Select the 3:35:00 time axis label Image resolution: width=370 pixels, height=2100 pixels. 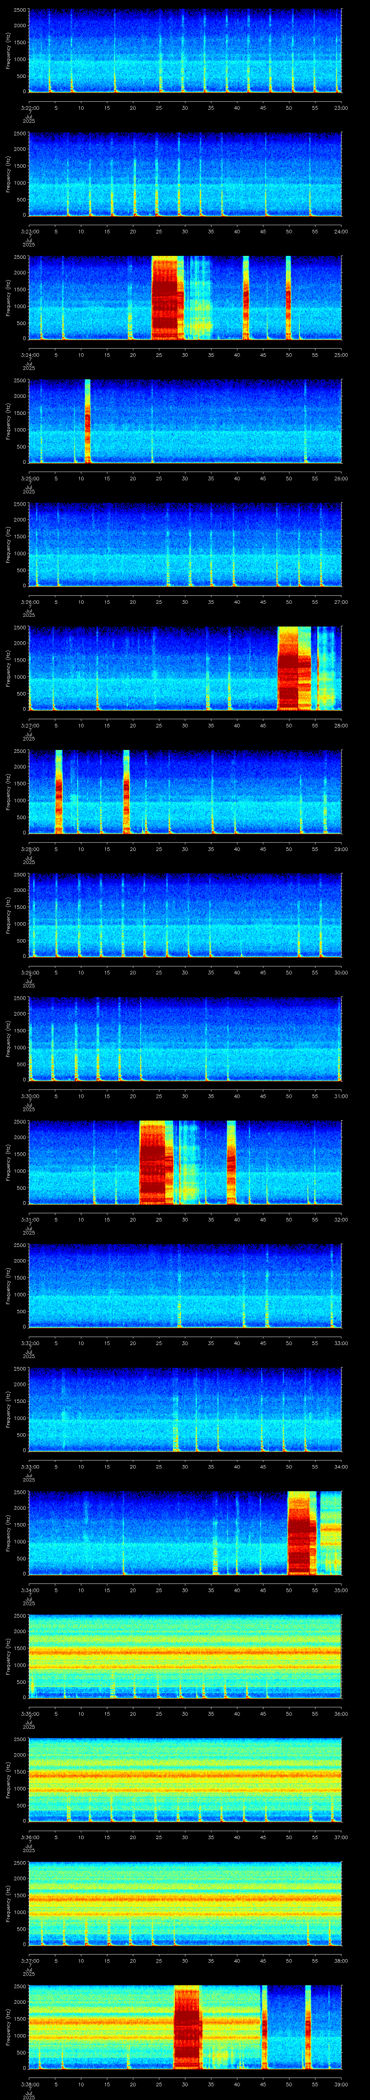tap(29, 1713)
